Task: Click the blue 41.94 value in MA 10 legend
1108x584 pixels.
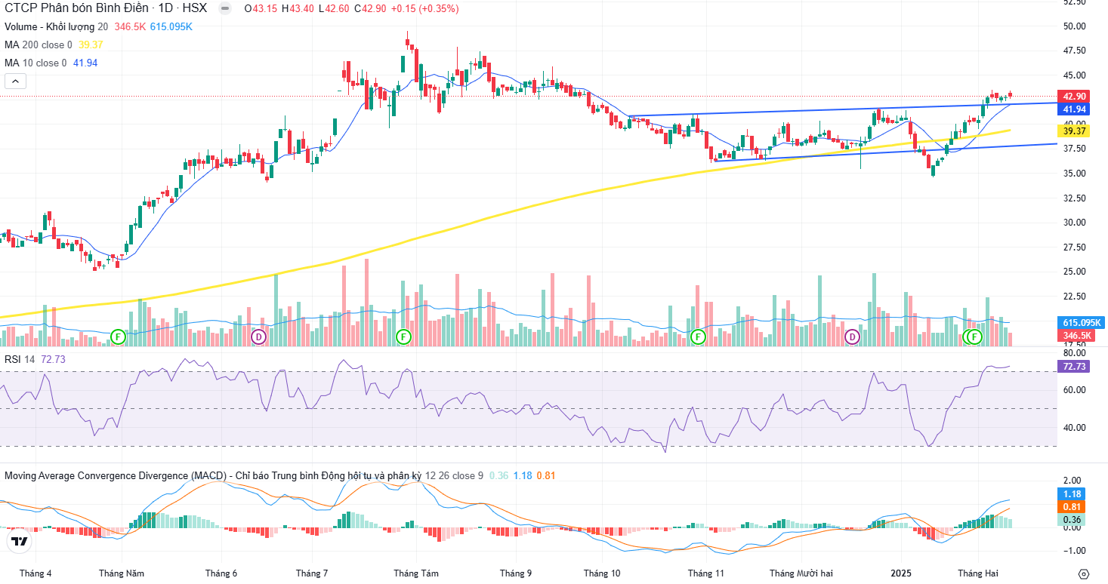Action: pyautogui.click(x=85, y=63)
